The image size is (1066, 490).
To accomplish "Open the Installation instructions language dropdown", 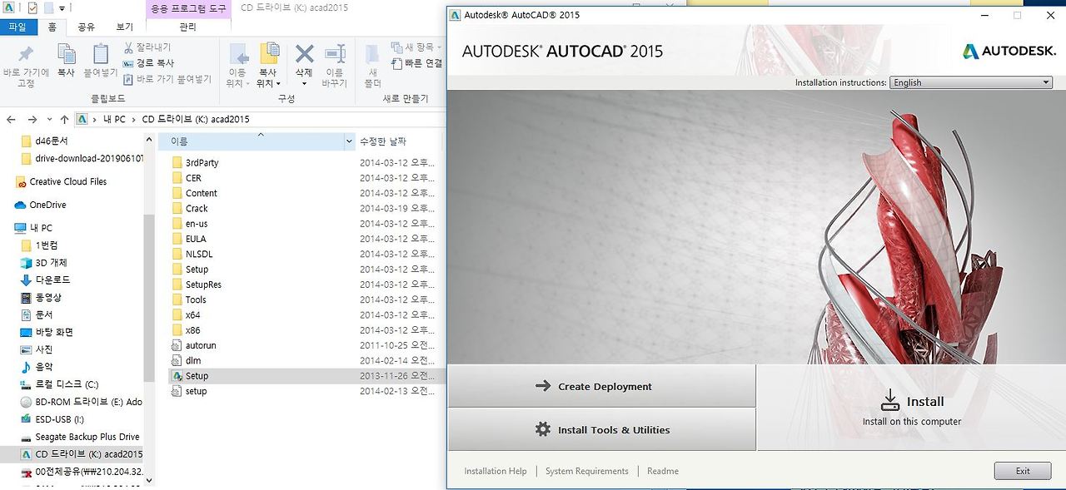I will [x=1044, y=82].
